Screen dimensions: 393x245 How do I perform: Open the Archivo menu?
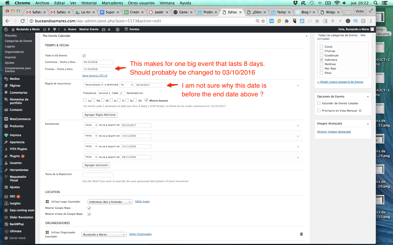[x=42, y=3]
